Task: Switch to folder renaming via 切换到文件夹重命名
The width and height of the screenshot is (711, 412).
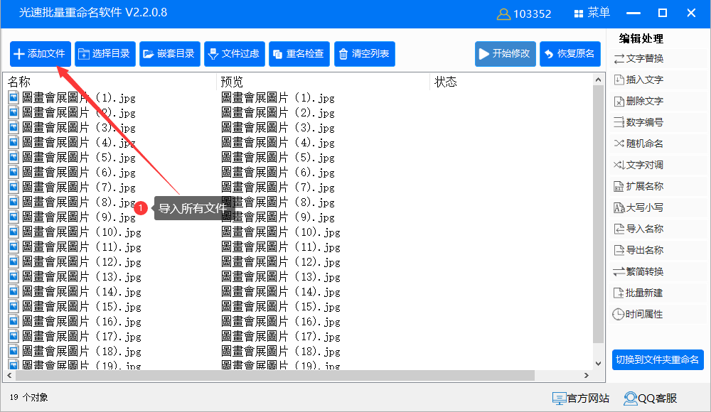Action: tap(658, 360)
